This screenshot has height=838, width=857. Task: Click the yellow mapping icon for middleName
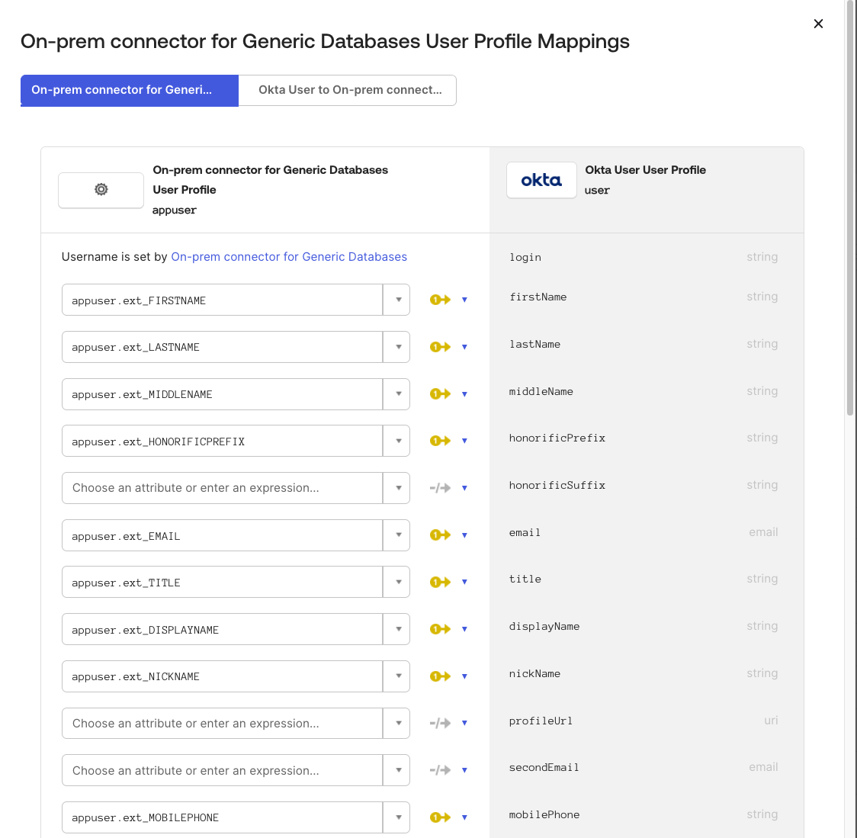440,394
